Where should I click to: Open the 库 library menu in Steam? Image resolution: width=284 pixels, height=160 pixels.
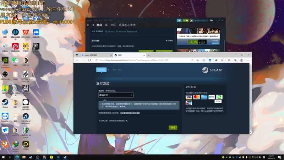106,25
